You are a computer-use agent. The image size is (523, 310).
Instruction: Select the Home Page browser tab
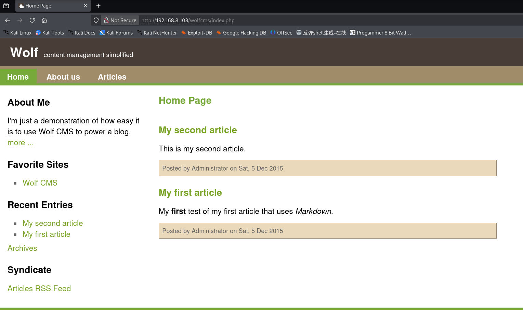pyautogui.click(x=53, y=6)
